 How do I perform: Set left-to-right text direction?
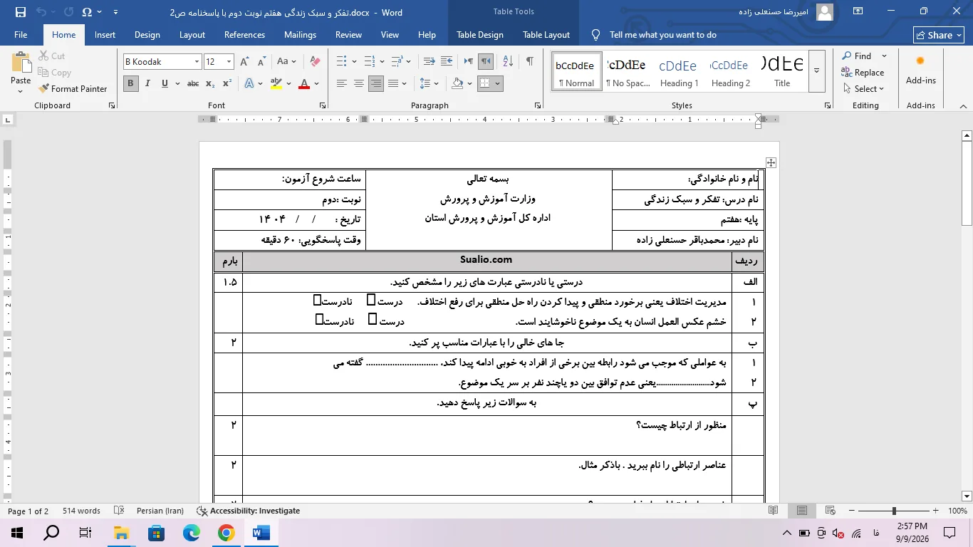(469, 62)
